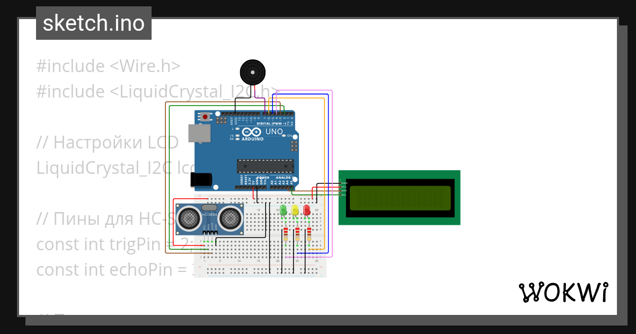636x334 pixels.
Task: Select the piezo buzzer component
Action: click(252, 72)
